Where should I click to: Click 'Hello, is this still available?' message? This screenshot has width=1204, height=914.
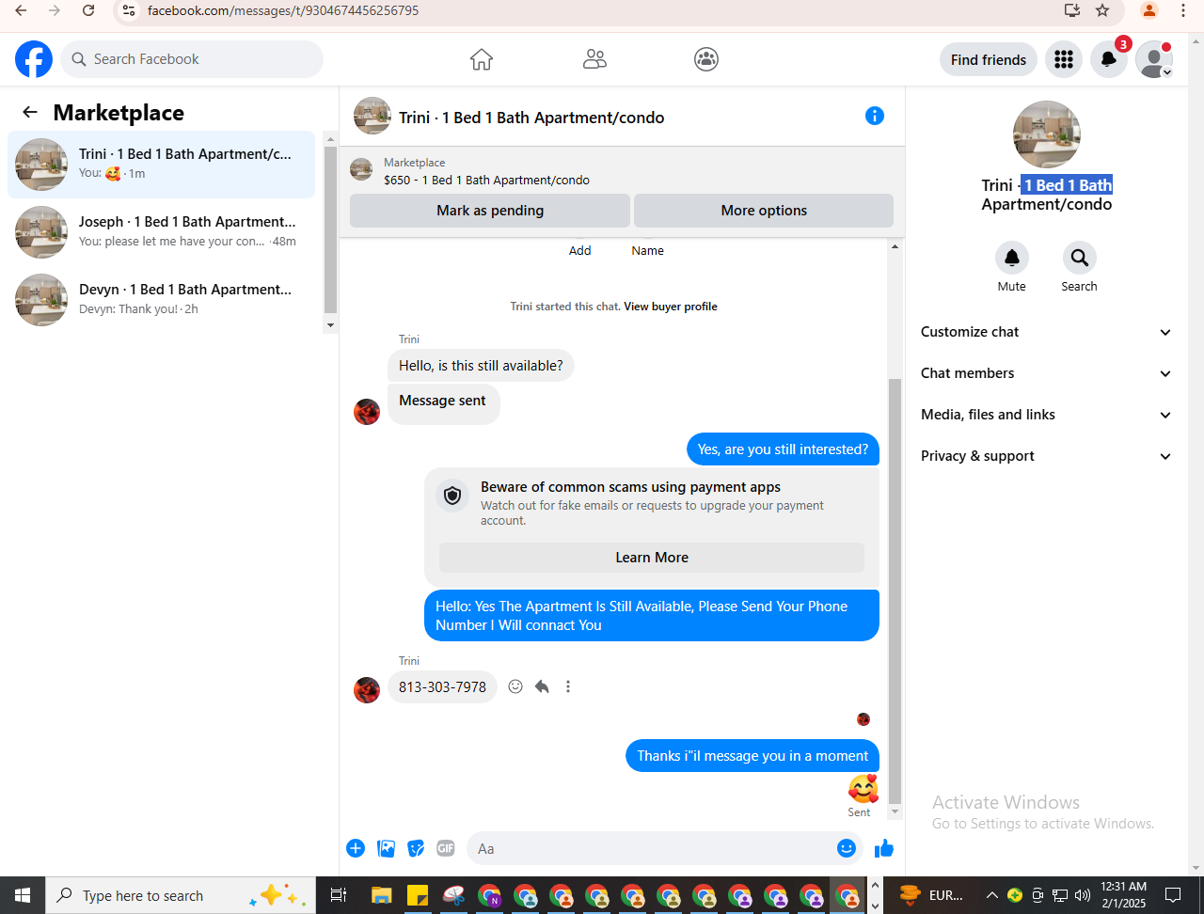pyautogui.click(x=481, y=366)
